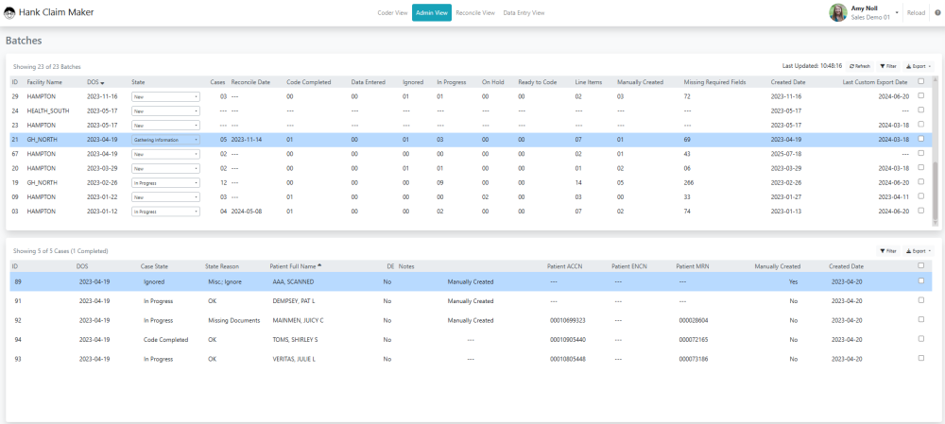The height and width of the screenshot is (424, 945).
Task: Click the Batches table vertical scrollbar
Action: pyautogui.click(x=936, y=189)
